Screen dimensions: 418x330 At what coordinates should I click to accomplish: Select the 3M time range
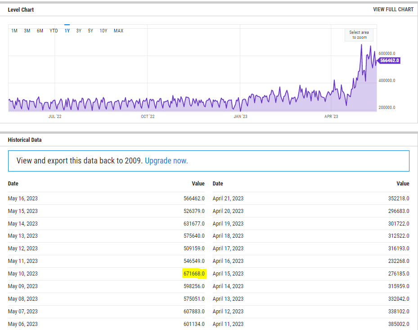pyautogui.click(x=27, y=31)
